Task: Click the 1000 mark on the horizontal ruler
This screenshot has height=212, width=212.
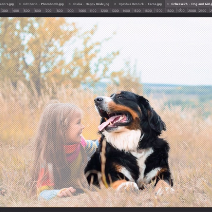Action: 82,11
